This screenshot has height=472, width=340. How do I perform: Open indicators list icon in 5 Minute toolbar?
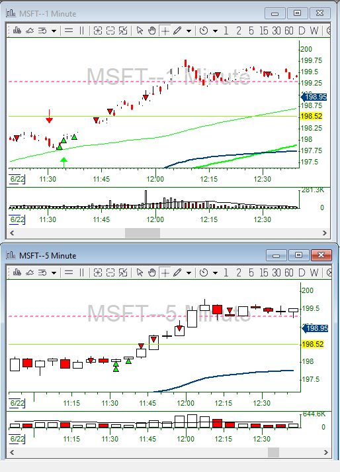pyautogui.click(x=42, y=272)
